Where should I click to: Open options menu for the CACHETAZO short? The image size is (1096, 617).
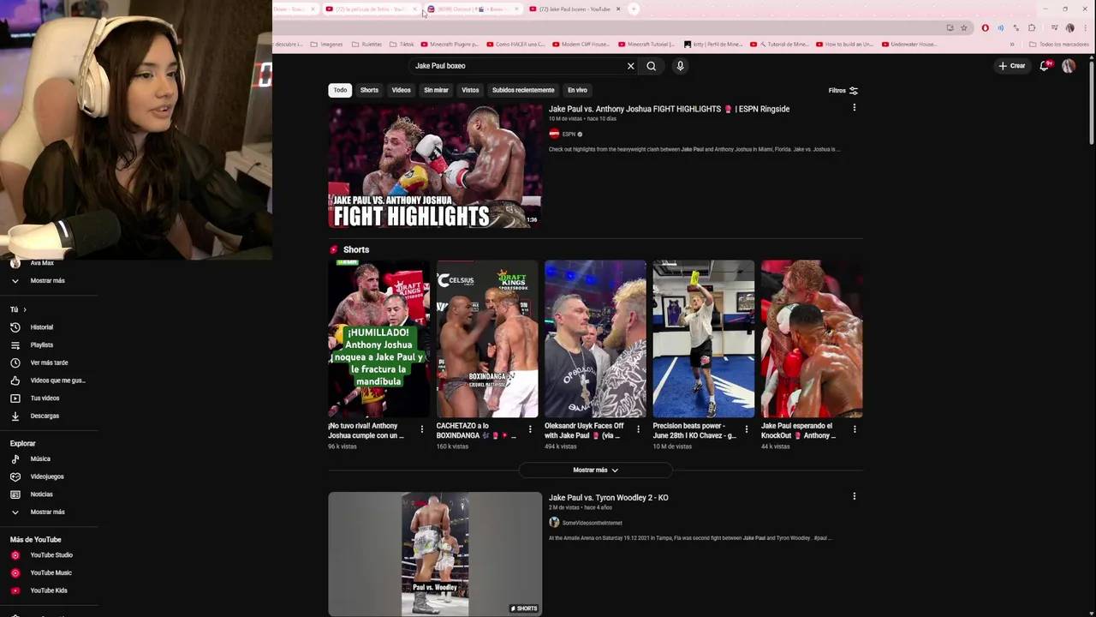[530, 428]
